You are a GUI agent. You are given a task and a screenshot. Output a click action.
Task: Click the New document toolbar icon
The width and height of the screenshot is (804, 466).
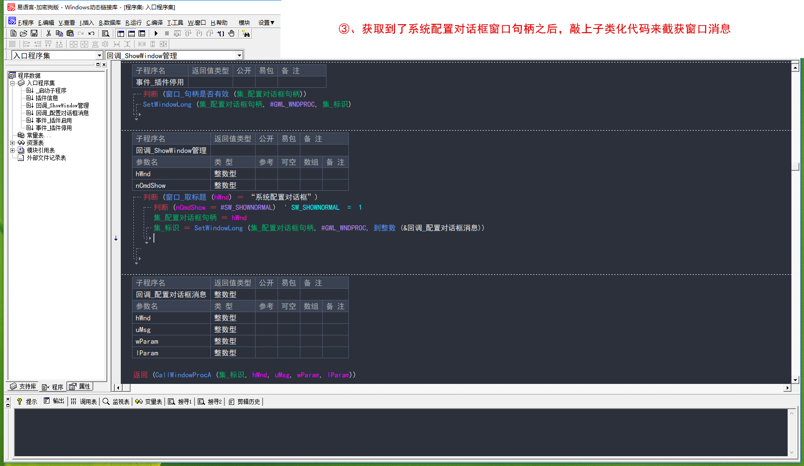point(13,34)
